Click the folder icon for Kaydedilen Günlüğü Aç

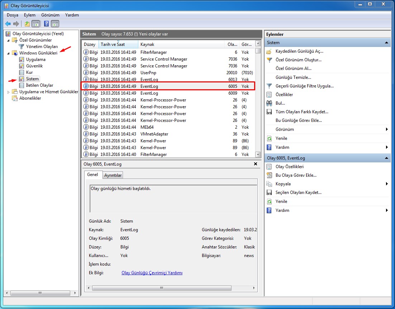[x=269, y=51]
